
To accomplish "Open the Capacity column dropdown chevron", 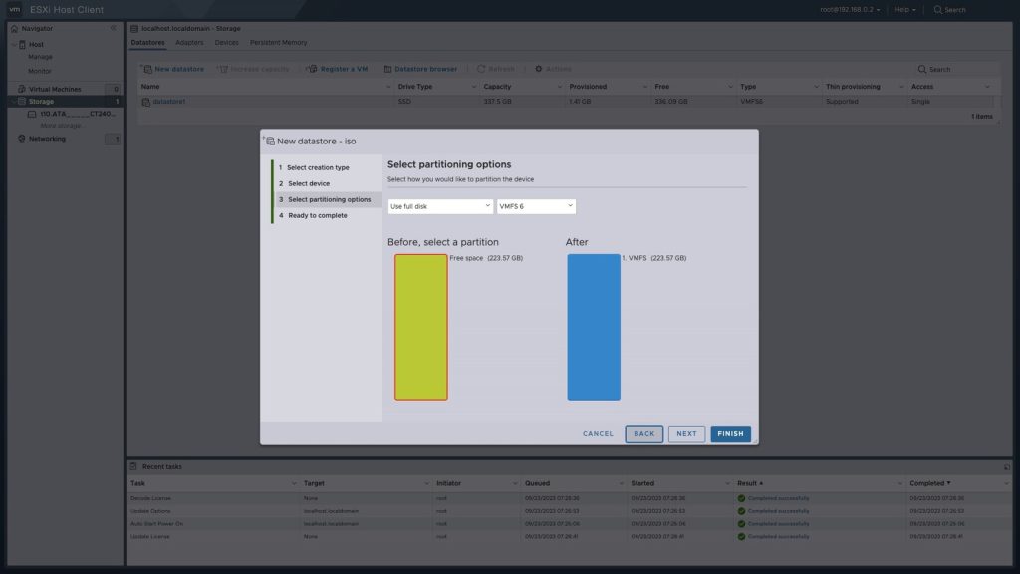I will [x=560, y=87].
